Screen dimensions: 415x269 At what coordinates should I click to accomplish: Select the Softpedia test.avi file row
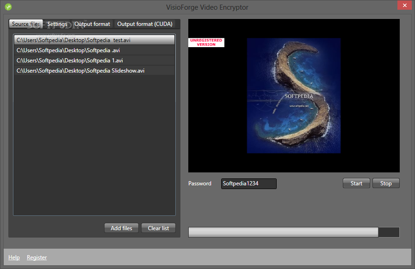point(94,40)
